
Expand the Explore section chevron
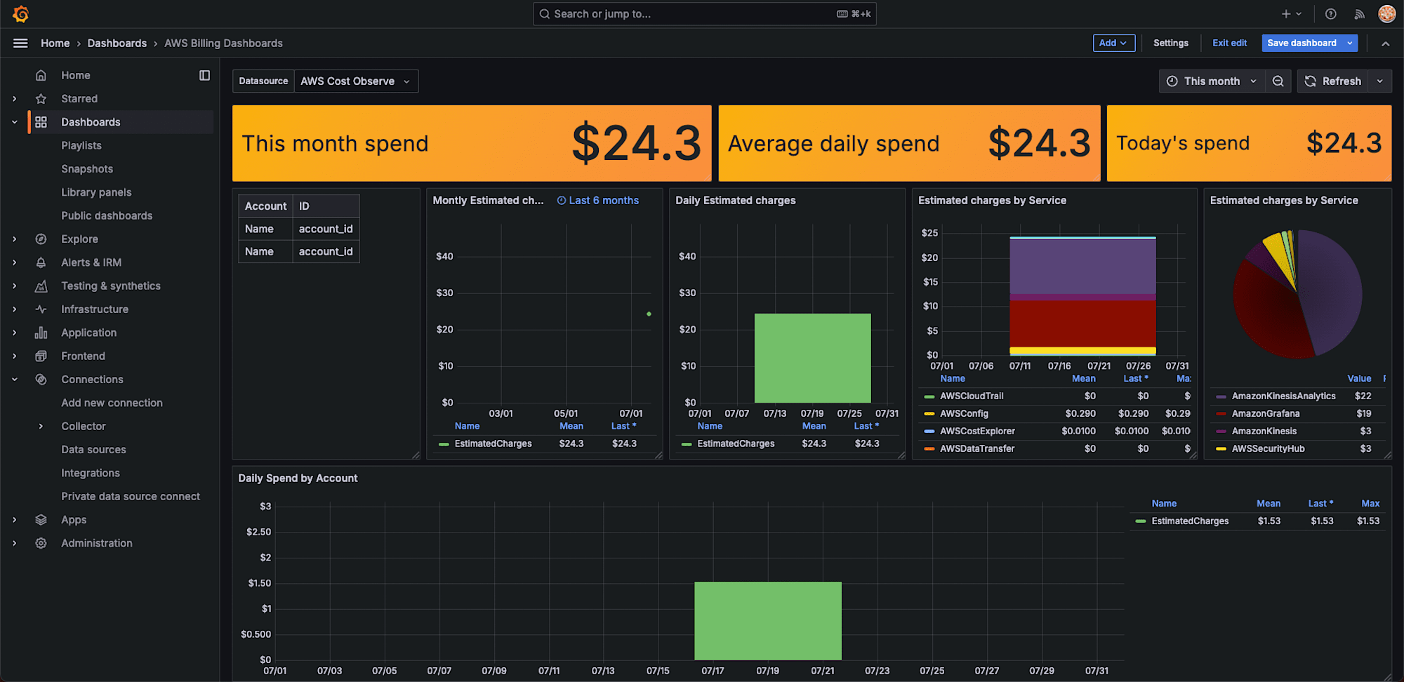[x=14, y=239]
